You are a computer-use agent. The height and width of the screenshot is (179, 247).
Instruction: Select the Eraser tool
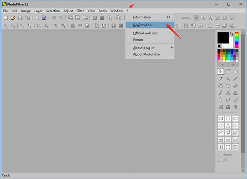point(235,86)
